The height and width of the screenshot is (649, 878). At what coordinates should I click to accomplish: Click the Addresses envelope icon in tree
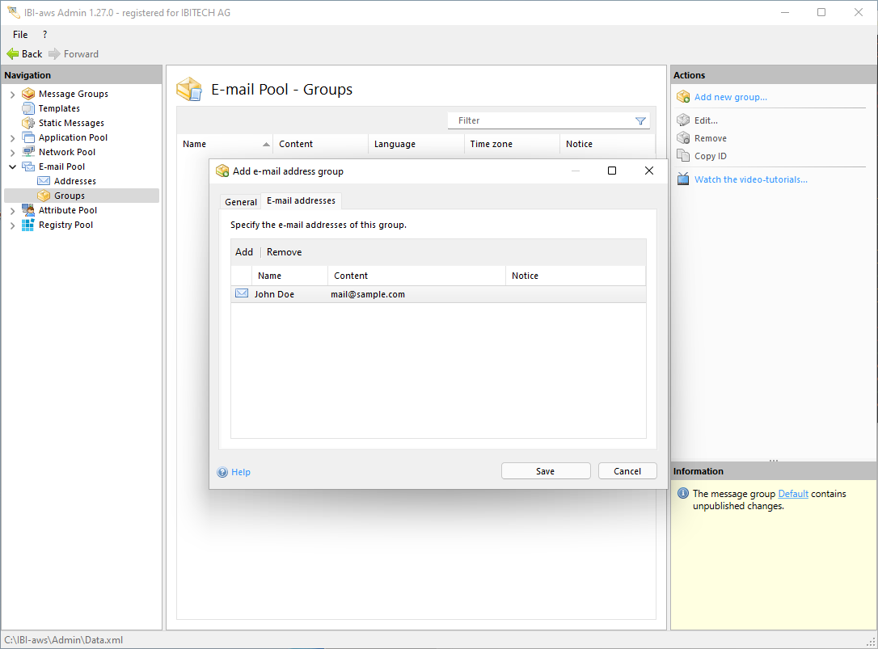point(44,181)
